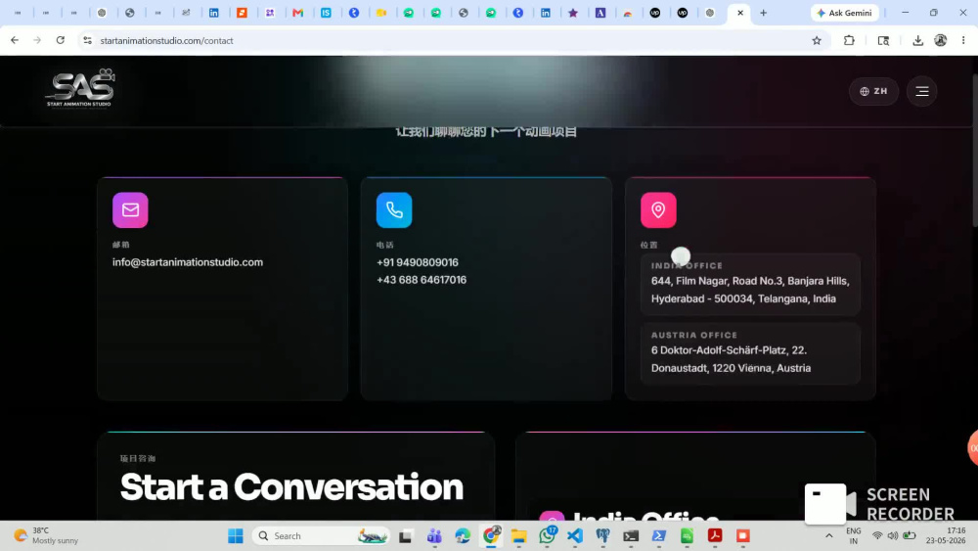The height and width of the screenshot is (551, 978).
Task: Open a new browser tab with plus button
Action: click(x=763, y=13)
